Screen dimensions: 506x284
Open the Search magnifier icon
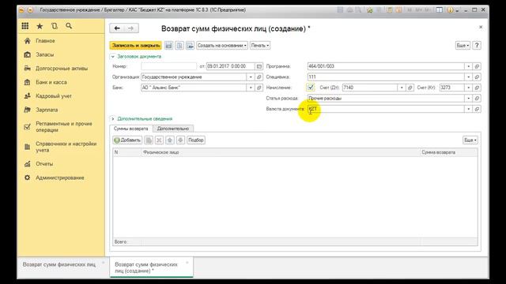coord(69,26)
